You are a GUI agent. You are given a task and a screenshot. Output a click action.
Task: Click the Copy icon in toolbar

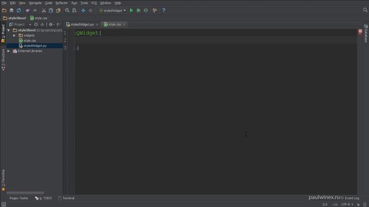click(51, 10)
